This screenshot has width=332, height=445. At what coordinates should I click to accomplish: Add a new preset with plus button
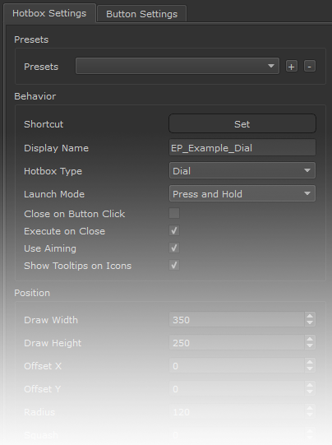(292, 67)
